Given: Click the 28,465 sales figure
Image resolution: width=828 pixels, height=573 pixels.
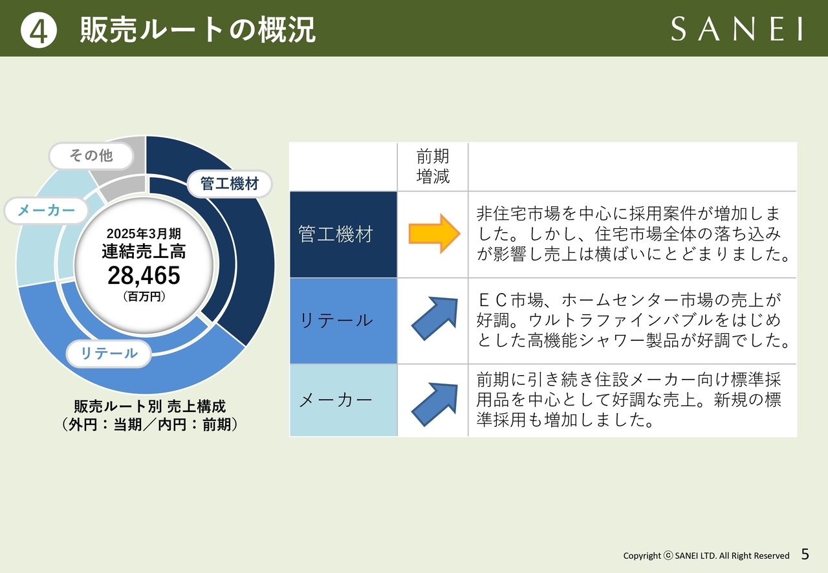Looking at the screenshot, I should pyautogui.click(x=144, y=276).
